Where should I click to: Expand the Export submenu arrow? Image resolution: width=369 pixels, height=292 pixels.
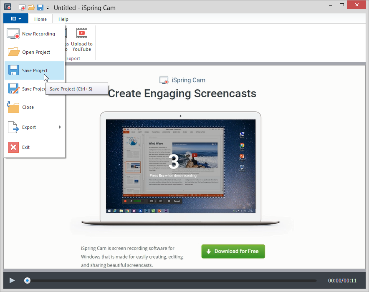click(x=60, y=127)
